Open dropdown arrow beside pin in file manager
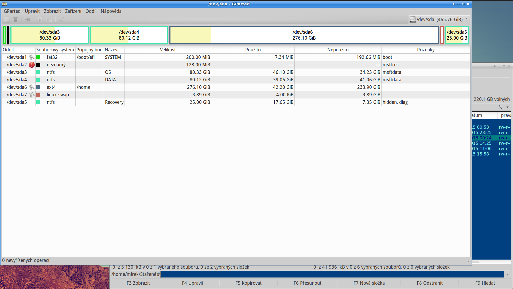The image size is (513, 289). 507,107
